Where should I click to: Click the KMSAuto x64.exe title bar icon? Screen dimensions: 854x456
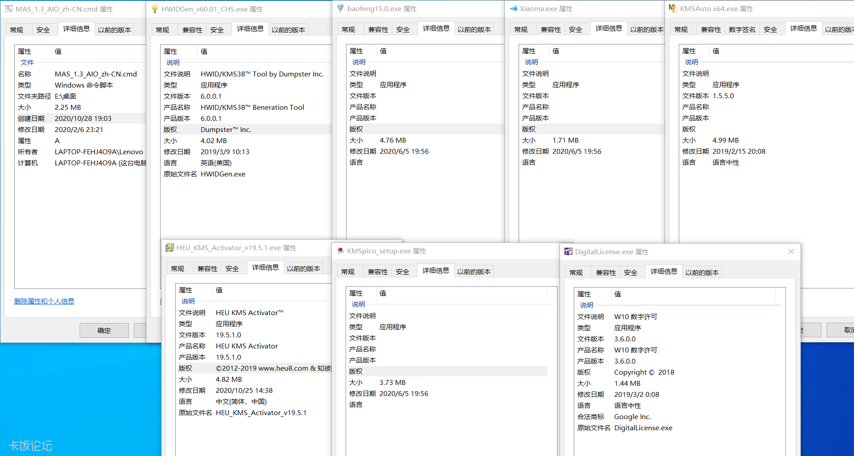[x=673, y=8]
